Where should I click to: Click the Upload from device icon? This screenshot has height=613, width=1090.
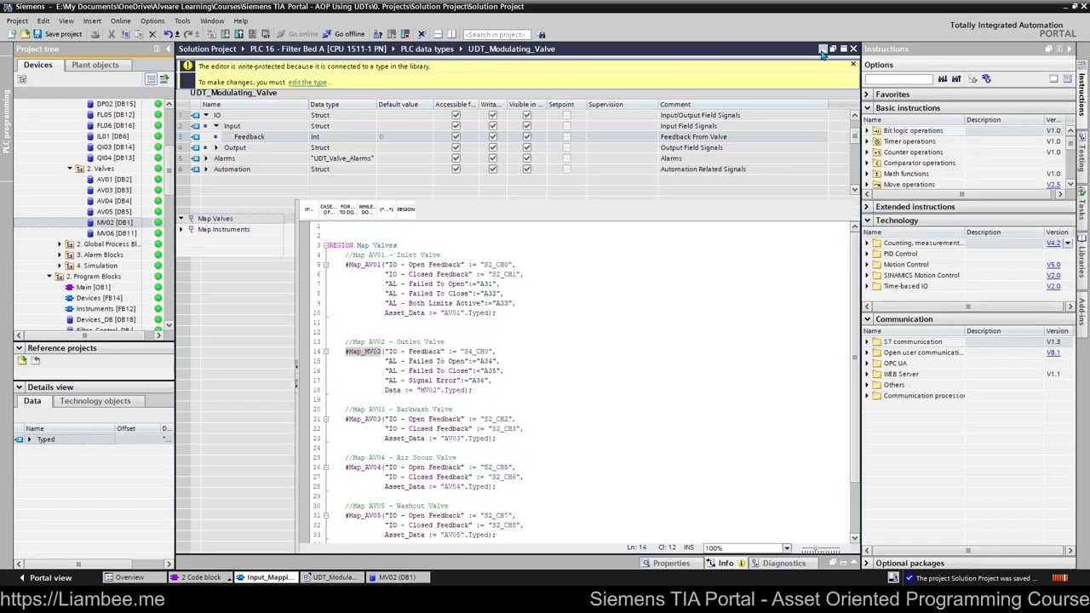click(x=238, y=34)
